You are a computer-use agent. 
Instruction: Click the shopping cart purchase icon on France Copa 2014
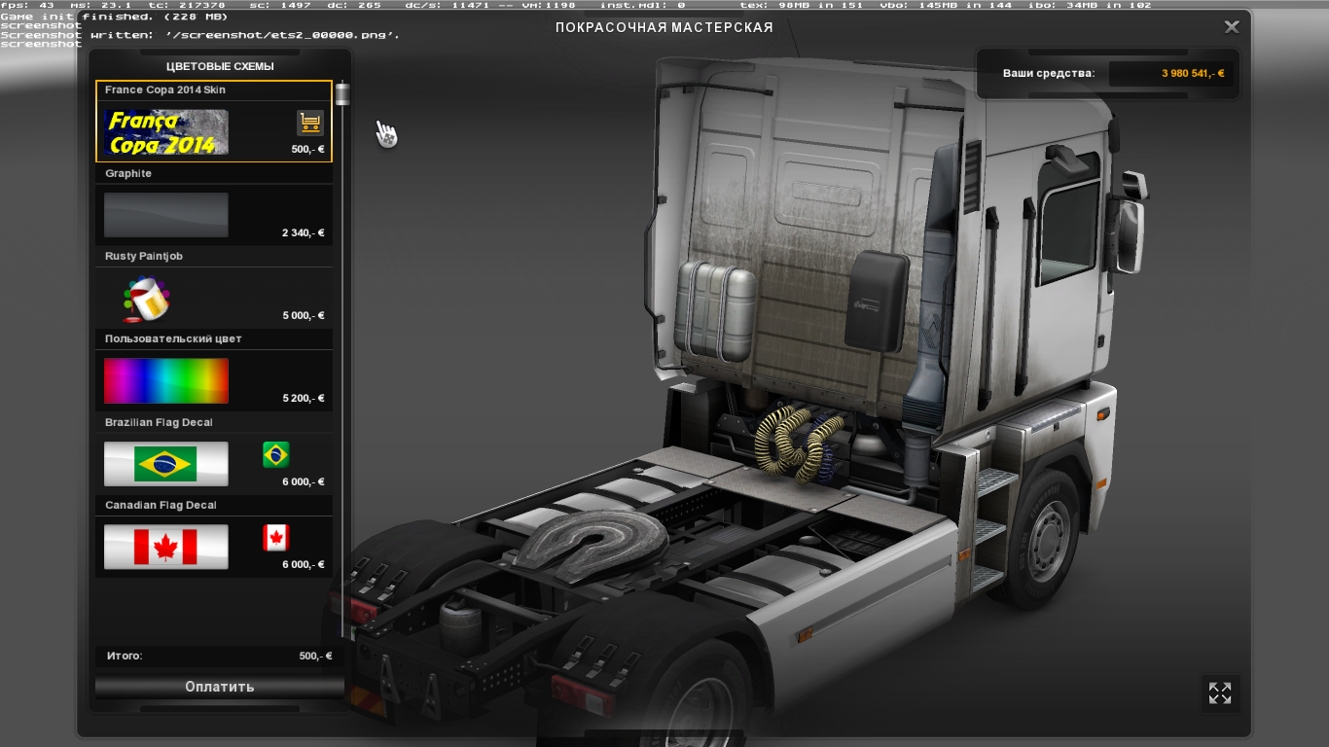(309, 122)
